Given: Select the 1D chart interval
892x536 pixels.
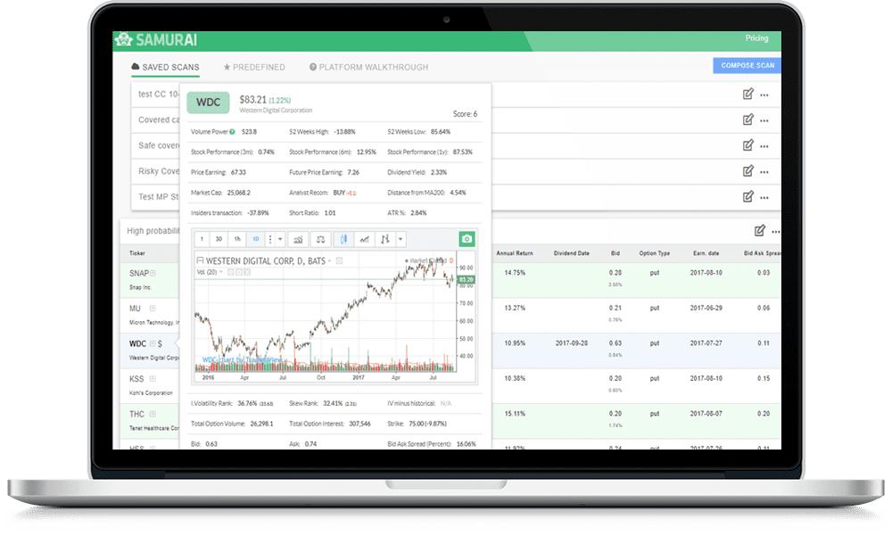Looking at the screenshot, I should tap(255, 239).
